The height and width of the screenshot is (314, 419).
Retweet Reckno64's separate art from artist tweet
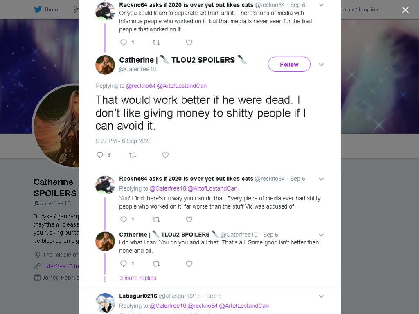point(156,43)
